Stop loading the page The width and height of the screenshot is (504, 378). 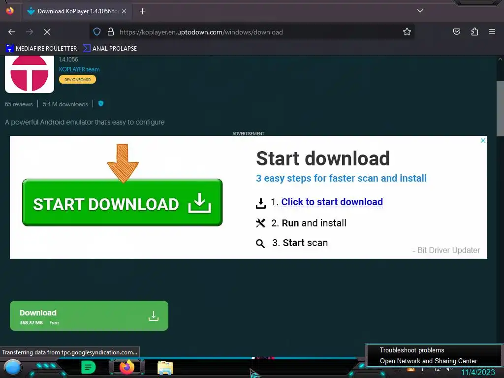point(47,32)
